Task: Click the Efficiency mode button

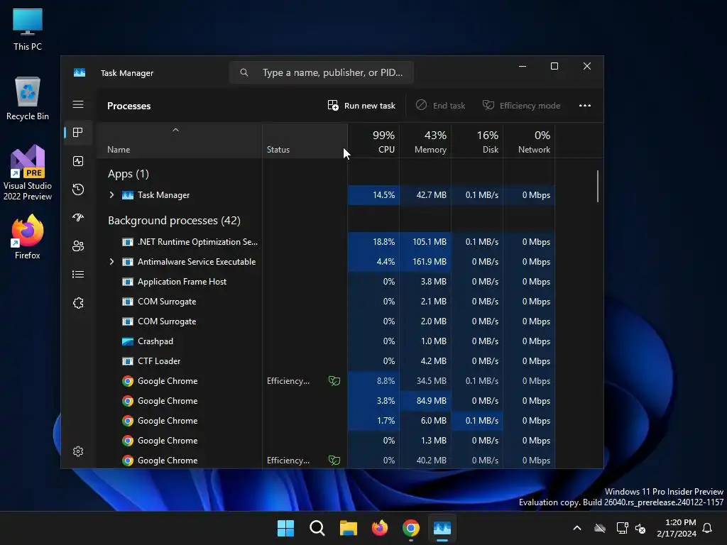Action: 522,106
